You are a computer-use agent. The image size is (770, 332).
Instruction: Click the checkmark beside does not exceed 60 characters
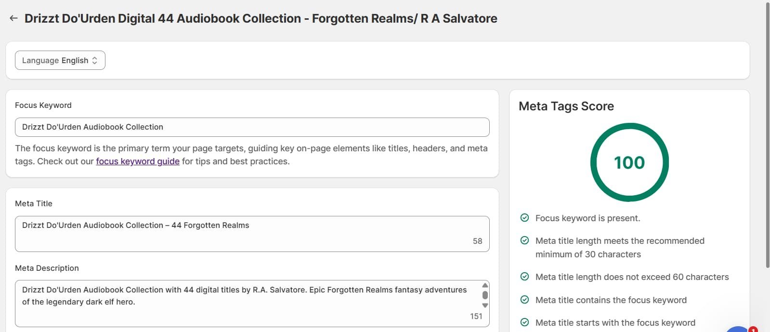click(525, 277)
